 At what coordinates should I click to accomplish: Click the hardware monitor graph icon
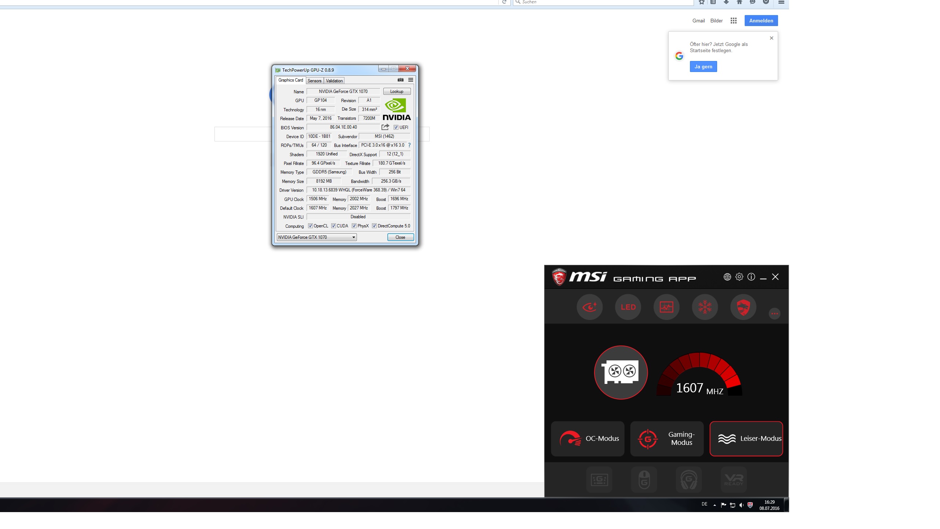click(666, 307)
